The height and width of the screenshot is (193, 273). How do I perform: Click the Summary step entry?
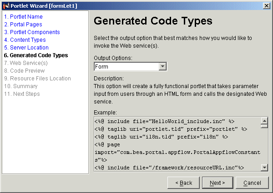(x=21, y=86)
